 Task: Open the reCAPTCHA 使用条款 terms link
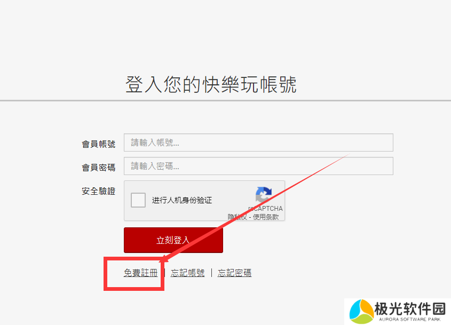coord(266,217)
